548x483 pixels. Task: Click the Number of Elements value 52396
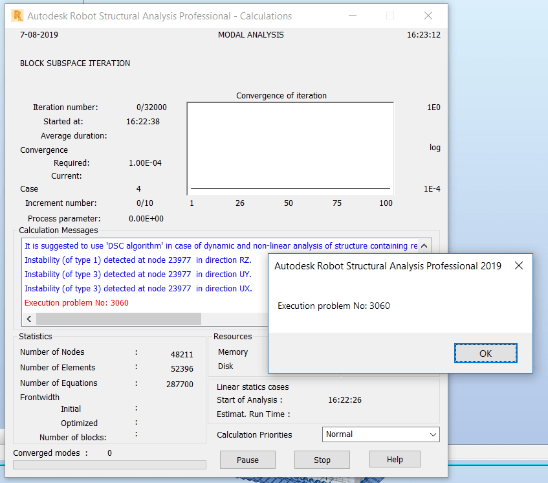coord(182,368)
